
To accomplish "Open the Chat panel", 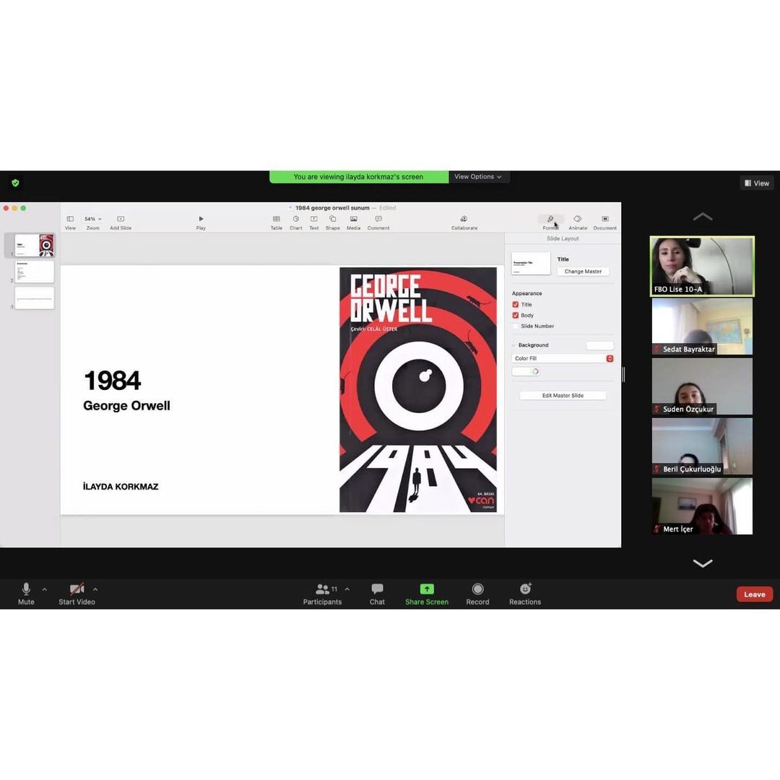I will point(377,594).
